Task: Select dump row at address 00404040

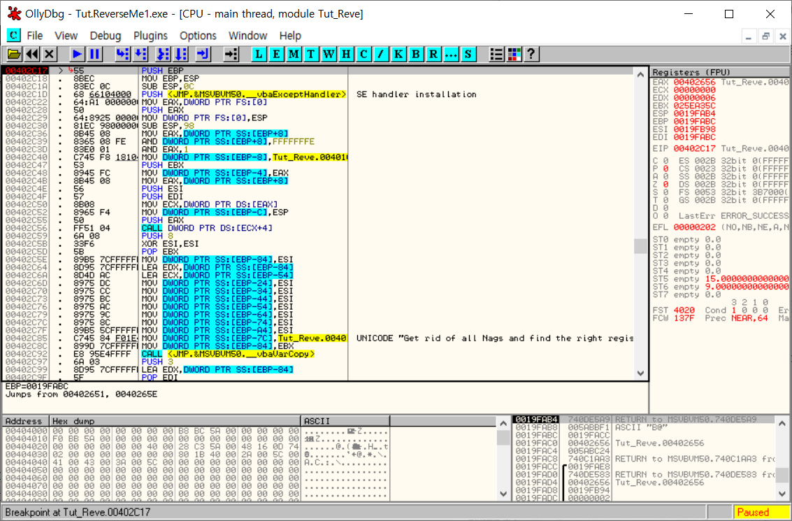Action: tap(196, 462)
